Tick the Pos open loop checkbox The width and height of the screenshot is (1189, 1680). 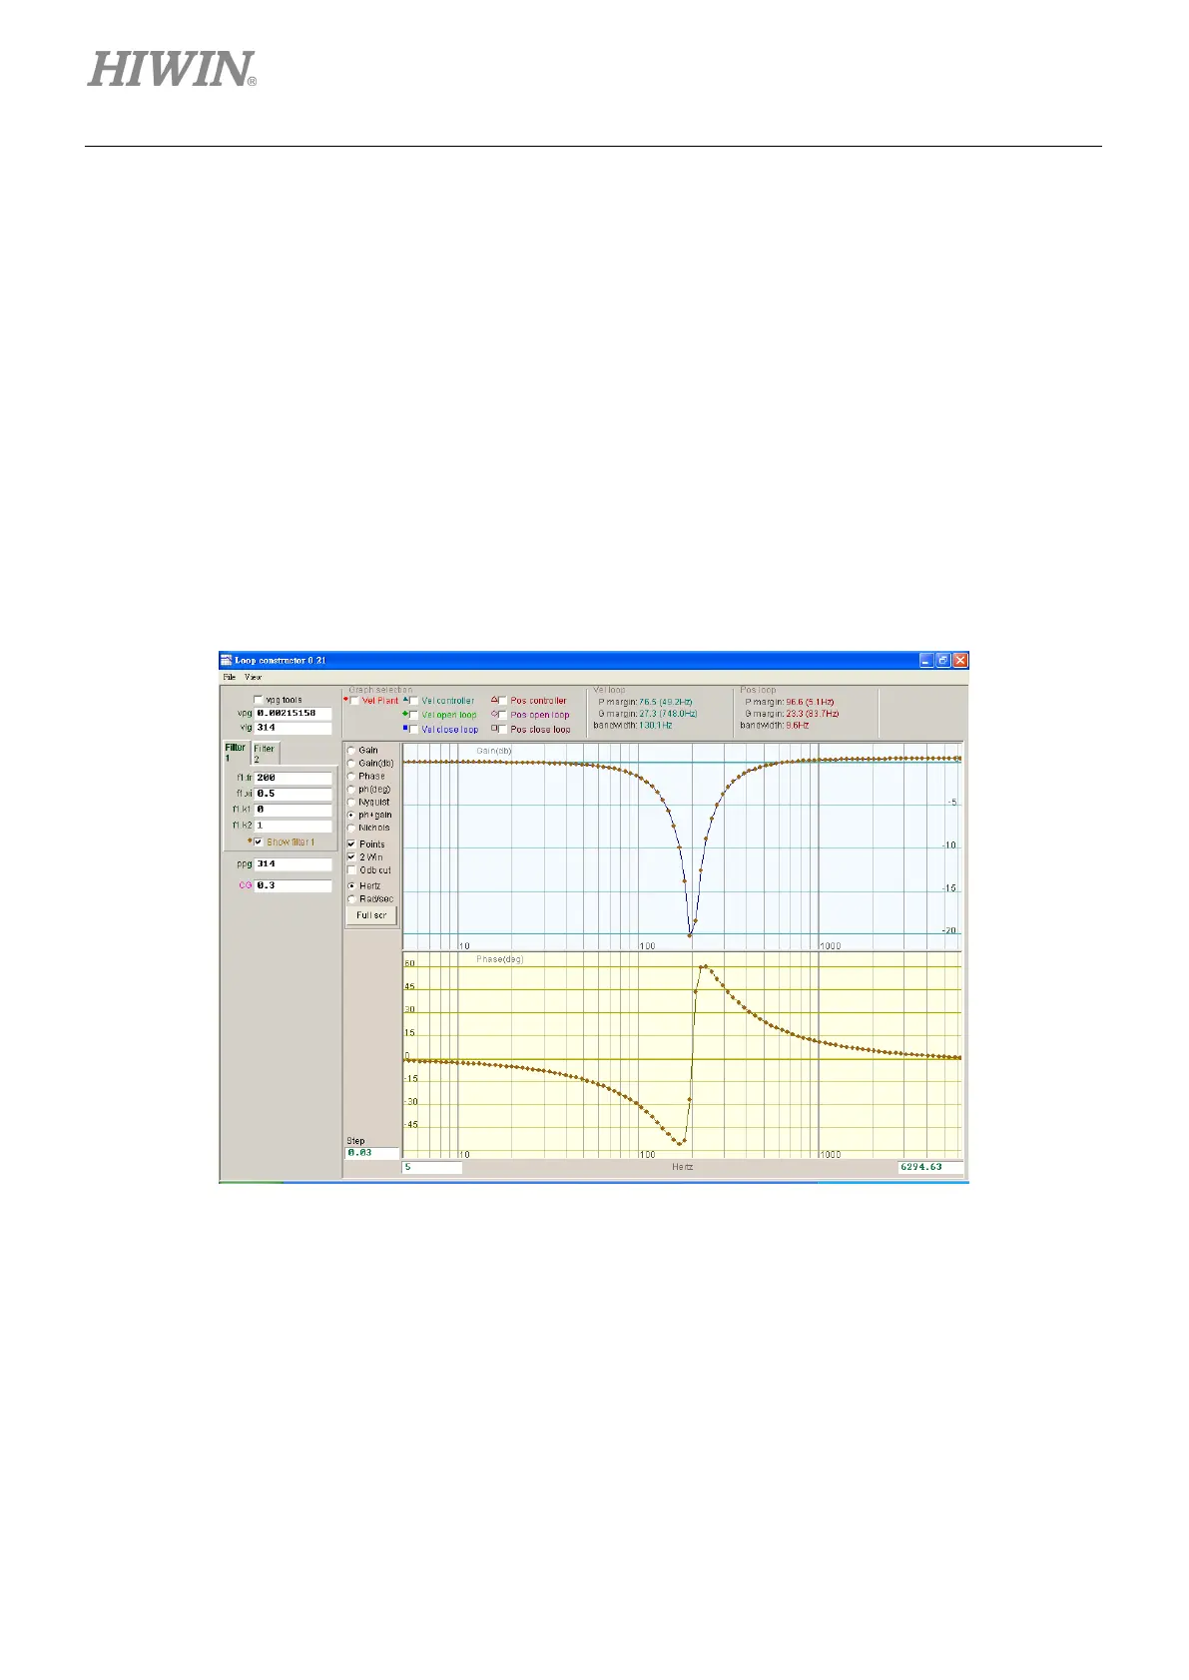tap(502, 715)
